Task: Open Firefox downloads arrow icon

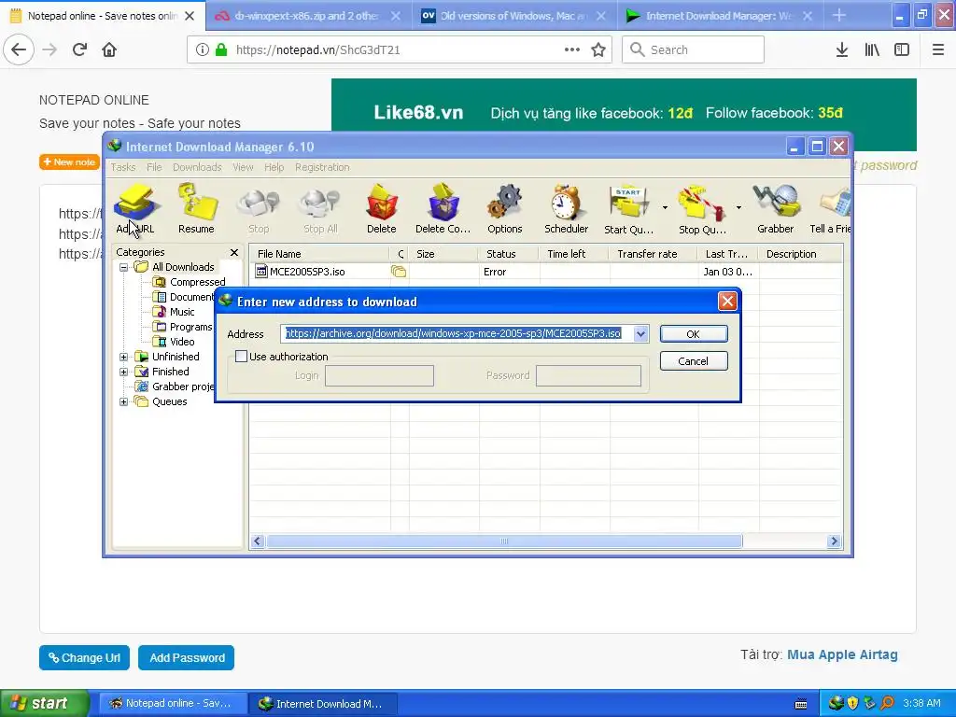Action: (842, 50)
